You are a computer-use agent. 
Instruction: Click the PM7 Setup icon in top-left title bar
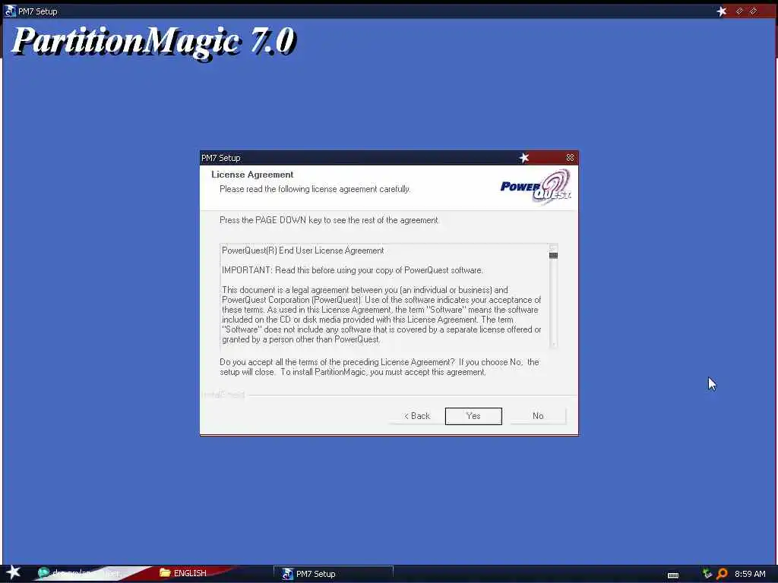[x=10, y=11]
